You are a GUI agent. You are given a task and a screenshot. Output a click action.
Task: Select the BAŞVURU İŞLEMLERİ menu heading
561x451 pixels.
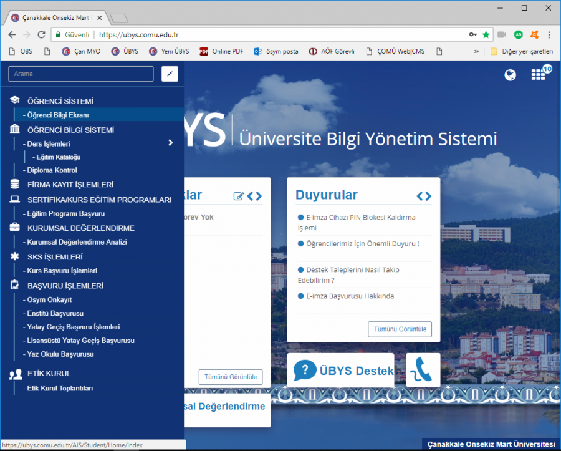pos(65,286)
